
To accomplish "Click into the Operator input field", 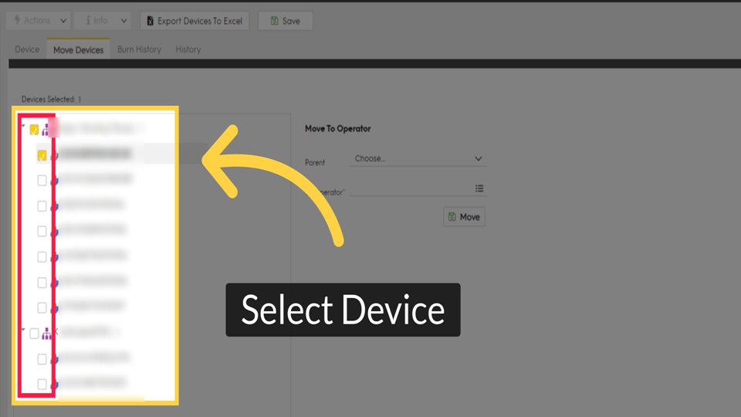I will pyautogui.click(x=409, y=189).
